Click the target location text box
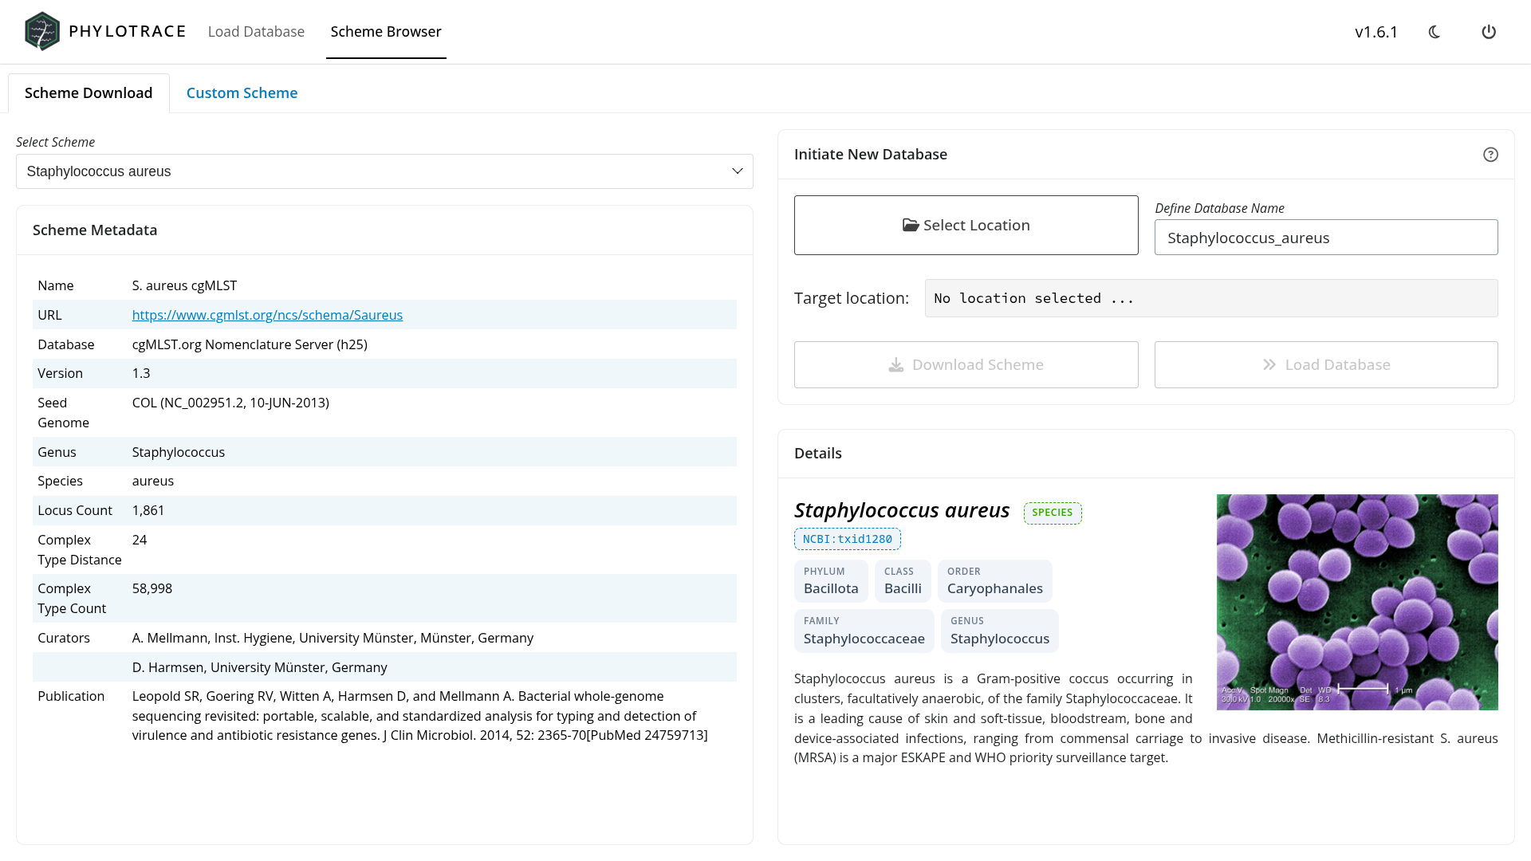Image resolution: width=1531 pixels, height=861 pixels. click(1211, 298)
